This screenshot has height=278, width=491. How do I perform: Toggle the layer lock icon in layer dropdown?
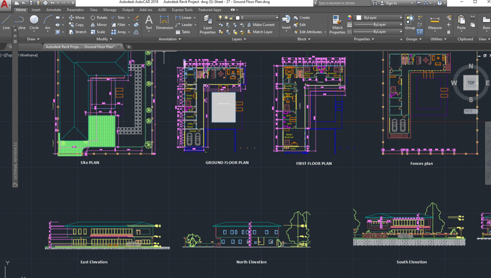tap(231, 18)
